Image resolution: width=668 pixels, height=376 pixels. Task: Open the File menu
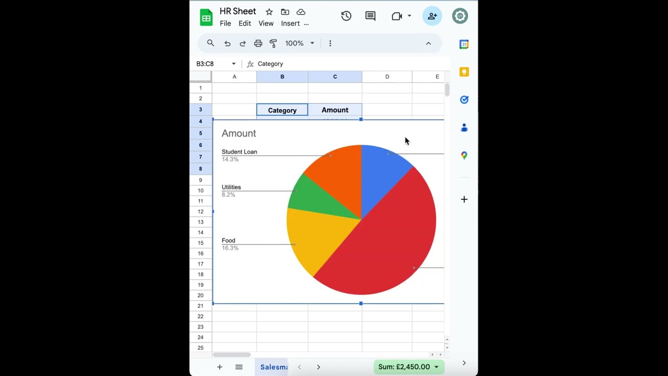(225, 23)
